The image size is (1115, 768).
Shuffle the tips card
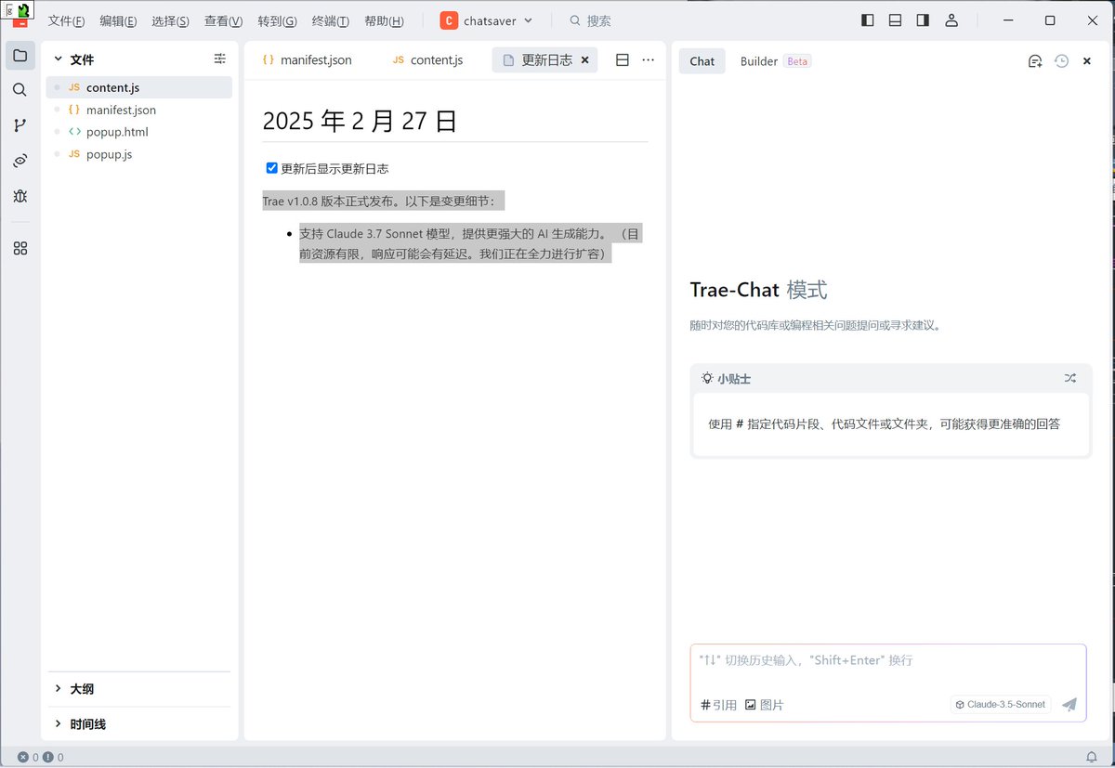[x=1070, y=378]
